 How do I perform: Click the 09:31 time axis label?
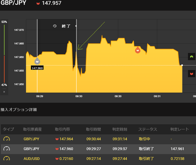pos(157,96)
